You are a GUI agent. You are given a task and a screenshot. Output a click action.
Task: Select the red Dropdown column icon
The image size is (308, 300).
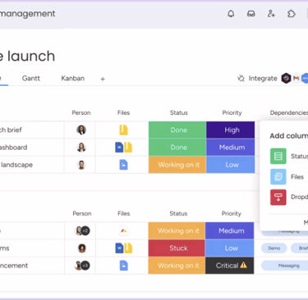coord(278,198)
